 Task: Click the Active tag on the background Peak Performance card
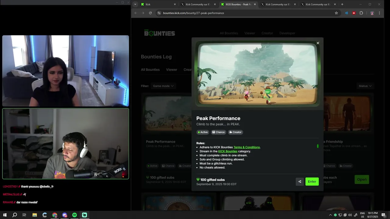tap(152, 166)
